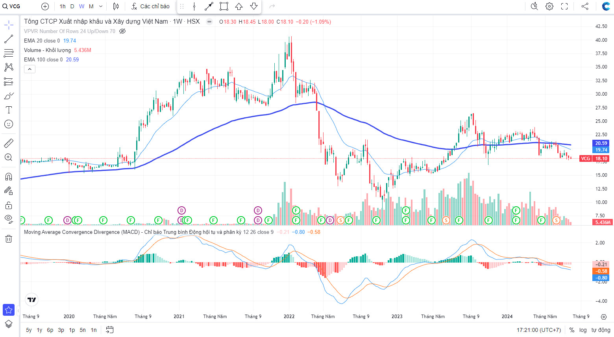Toggle VPVR indicator visibility
The width and height of the screenshot is (614, 337).
point(122,31)
